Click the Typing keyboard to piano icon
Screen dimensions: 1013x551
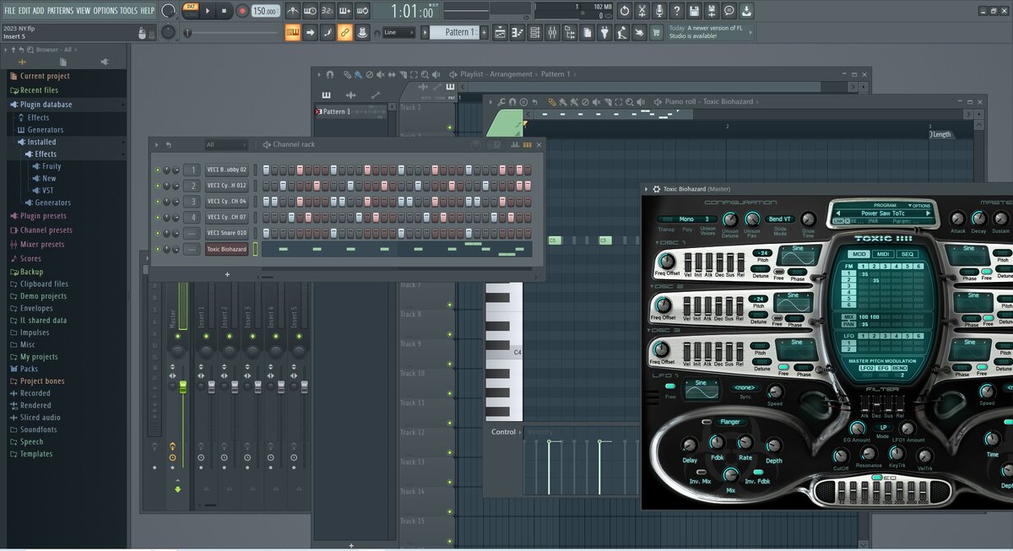(293, 32)
